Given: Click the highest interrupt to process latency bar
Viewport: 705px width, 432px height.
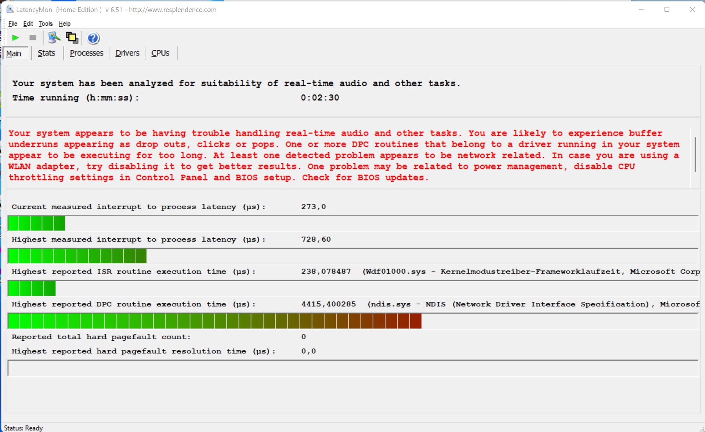Looking at the screenshot, I should 77,256.
